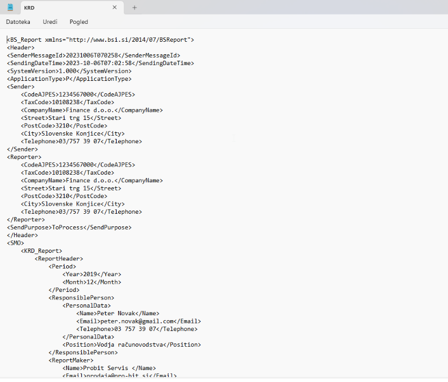The width and height of the screenshot is (448, 382).
Task: Click the SendingDateTime 2023-10-06T07:02:58 line
Action: tap(100, 63)
